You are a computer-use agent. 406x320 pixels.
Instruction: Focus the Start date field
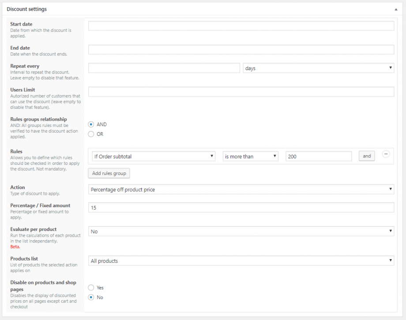pos(241,26)
